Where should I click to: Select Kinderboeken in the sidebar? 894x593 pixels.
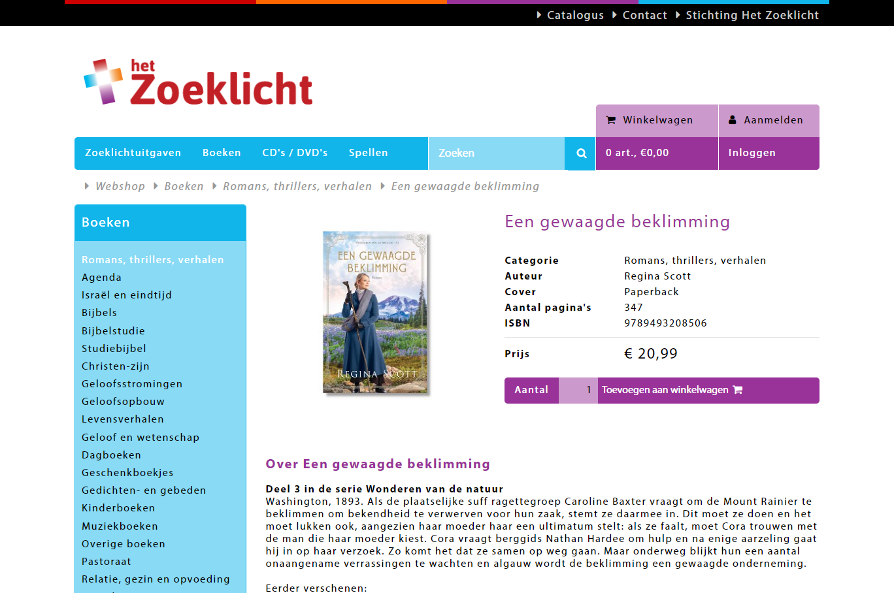118,508
